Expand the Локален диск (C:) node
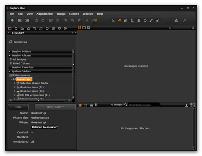The width and height of the screenshot is (202, 156). point(15,87)
